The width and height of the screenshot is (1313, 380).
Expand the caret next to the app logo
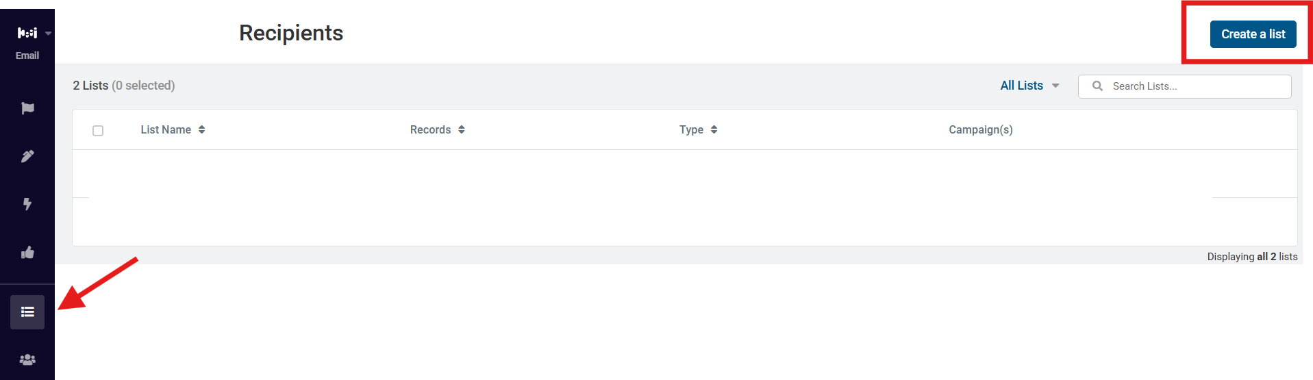point(48,34)
